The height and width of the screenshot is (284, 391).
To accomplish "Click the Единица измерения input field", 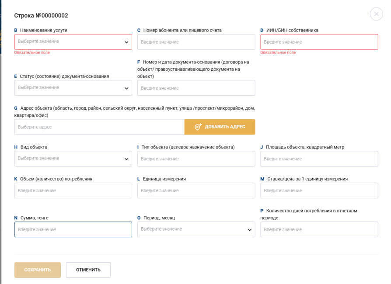I will [x=196, y=190].
